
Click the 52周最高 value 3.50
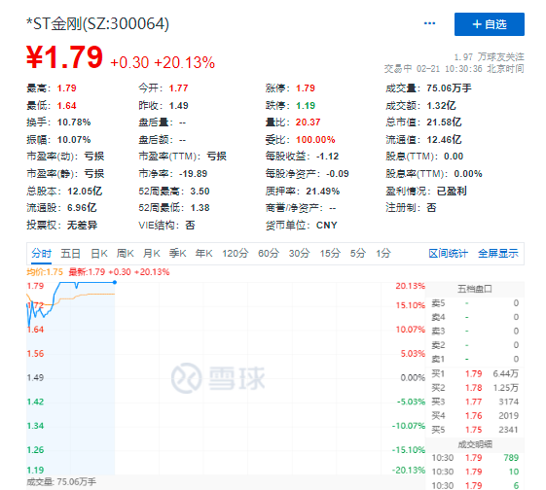pos(200,192)
